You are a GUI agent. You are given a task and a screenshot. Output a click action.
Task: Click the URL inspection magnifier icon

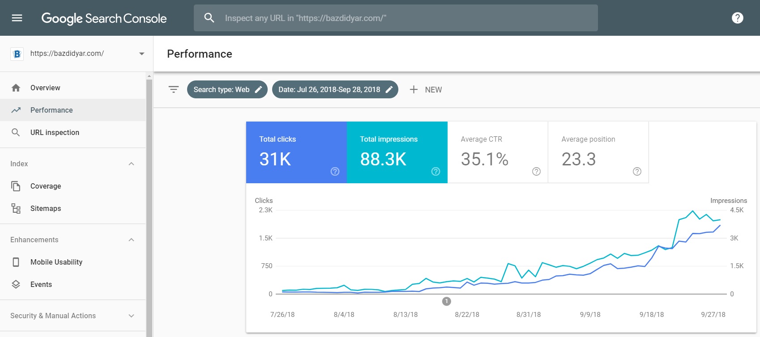(16, 132)
